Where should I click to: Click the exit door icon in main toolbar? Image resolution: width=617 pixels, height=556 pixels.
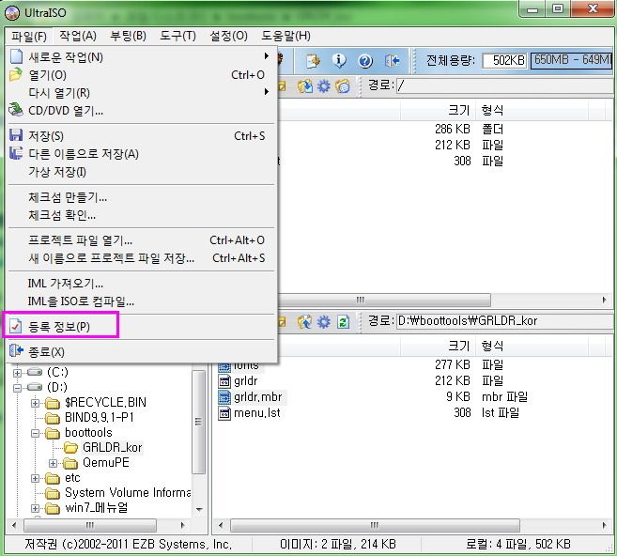point(393,61)
